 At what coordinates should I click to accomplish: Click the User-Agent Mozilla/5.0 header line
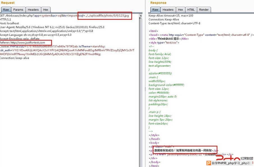(x=52, y=27)
